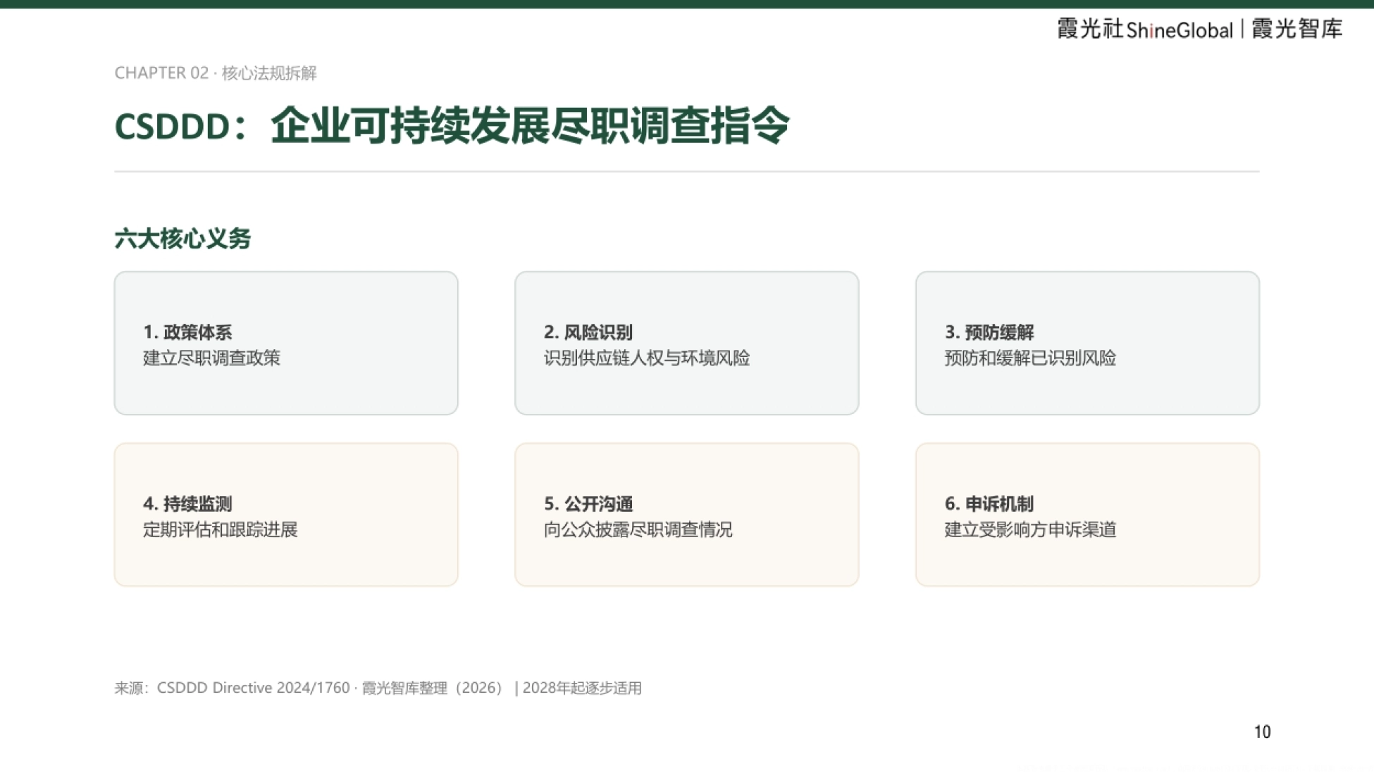The height and width of the screenshot is (773, 1374).
Task: Click the section heading '六大核心义务'
Action: (182, 239)
